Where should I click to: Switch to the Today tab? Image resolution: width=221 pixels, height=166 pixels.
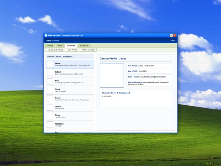pos(50,45)
